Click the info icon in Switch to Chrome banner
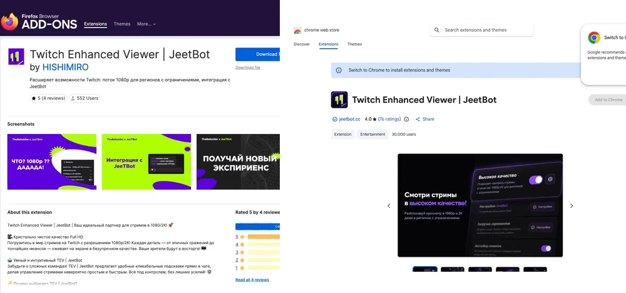Viewport: 626px width, 293px height. 339,70
